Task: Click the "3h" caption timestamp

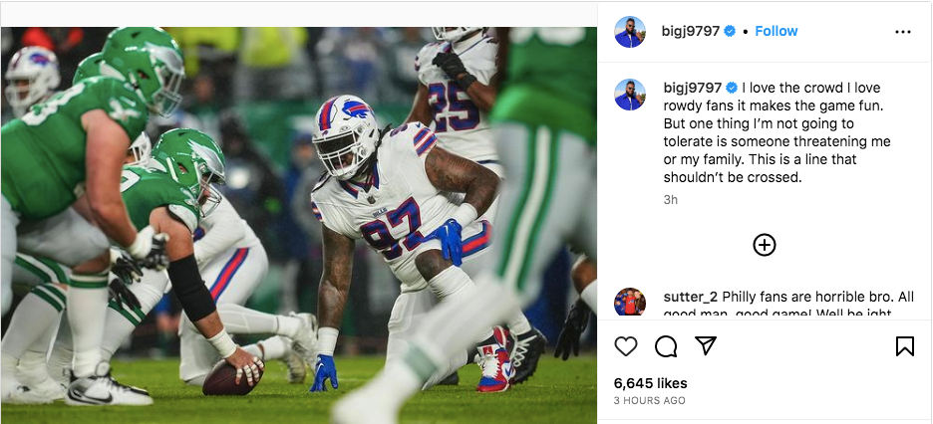Action: pos(670,199)
